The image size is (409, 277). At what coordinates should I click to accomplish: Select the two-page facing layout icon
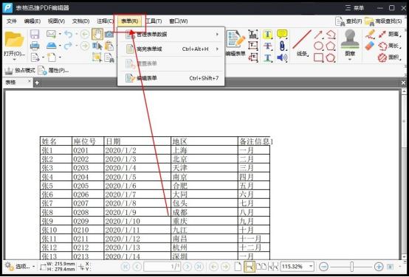(x=261, y=267)
